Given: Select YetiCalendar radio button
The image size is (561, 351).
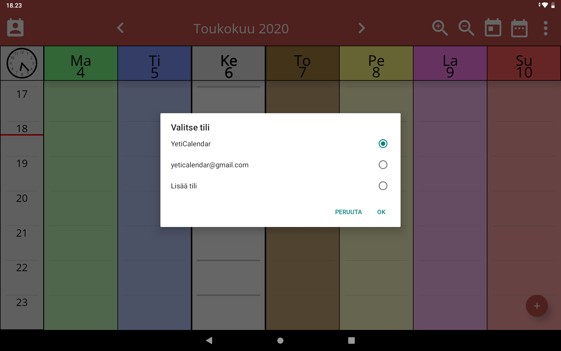Looking at the screenshot, I should pyautogui.click(x=382, y=144).
